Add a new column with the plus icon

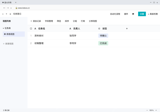click(127, 29)
